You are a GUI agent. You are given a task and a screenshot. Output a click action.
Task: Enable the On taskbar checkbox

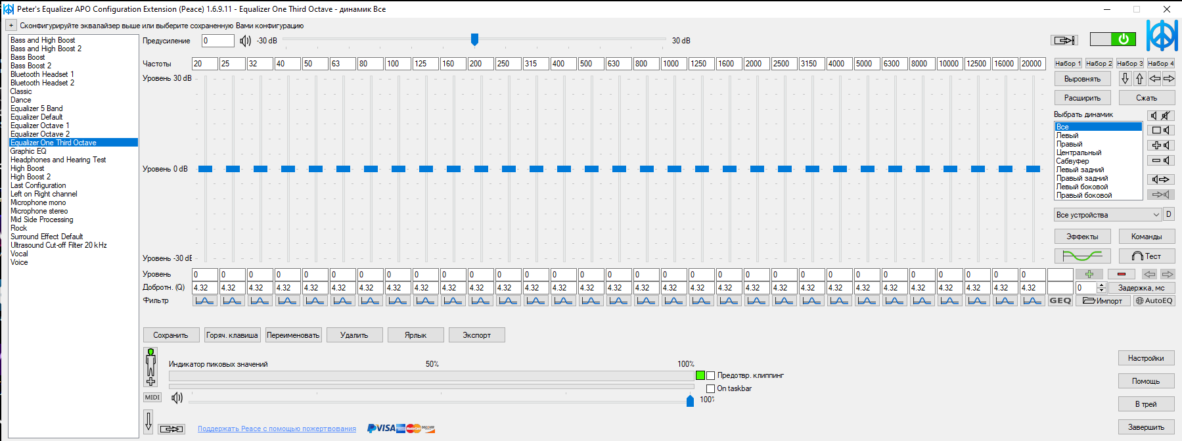coord(710,389)
